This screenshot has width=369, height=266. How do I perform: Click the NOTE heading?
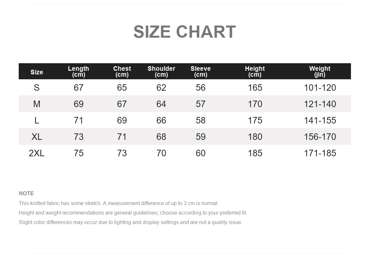point(26,193)
